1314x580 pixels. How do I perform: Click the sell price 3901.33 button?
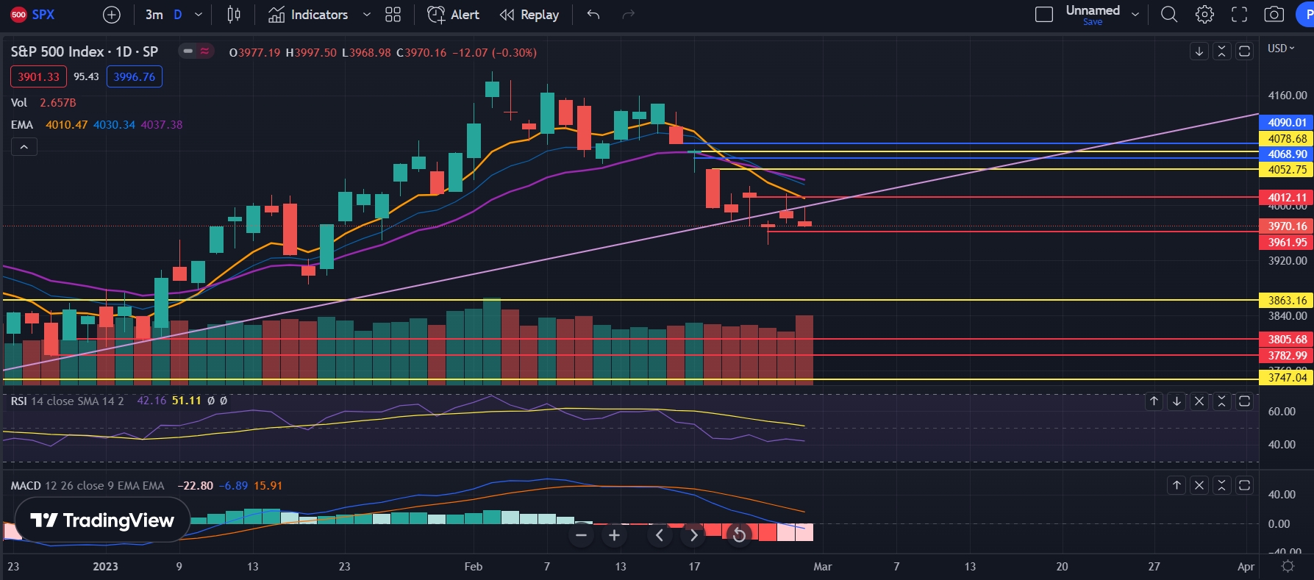coord(38,76)
